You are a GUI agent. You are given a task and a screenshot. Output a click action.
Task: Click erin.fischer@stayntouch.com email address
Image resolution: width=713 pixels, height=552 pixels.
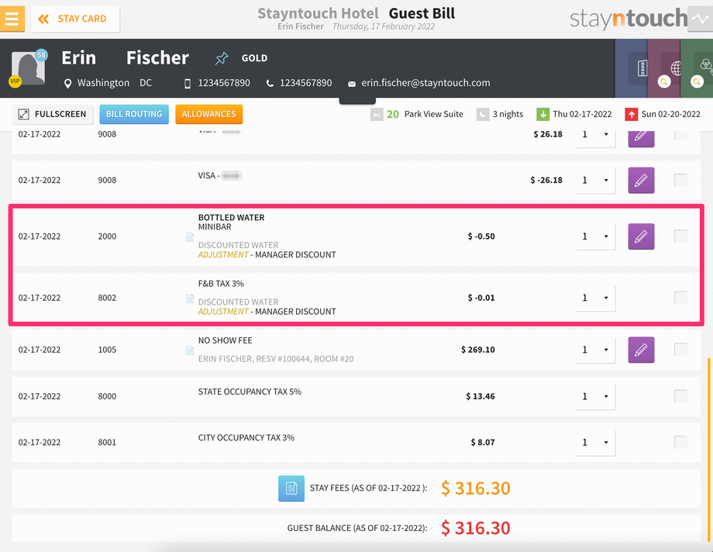(425, 83)
